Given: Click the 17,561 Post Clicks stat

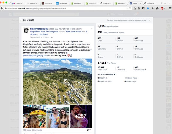Looking at the screenshot, I should pyautogui.click(x=107, y=63).
